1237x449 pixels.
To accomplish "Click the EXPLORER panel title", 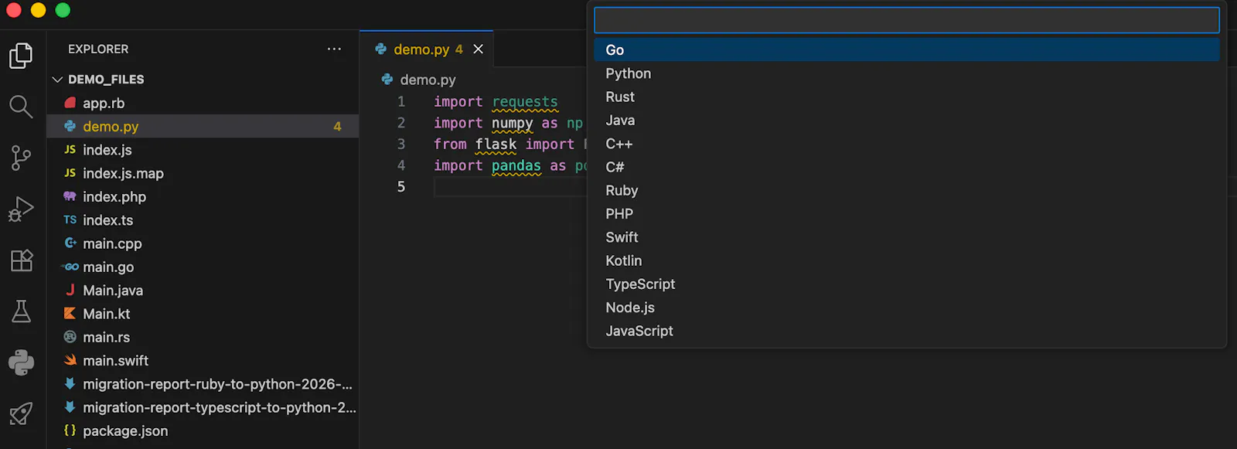I will tap(98, 49).
